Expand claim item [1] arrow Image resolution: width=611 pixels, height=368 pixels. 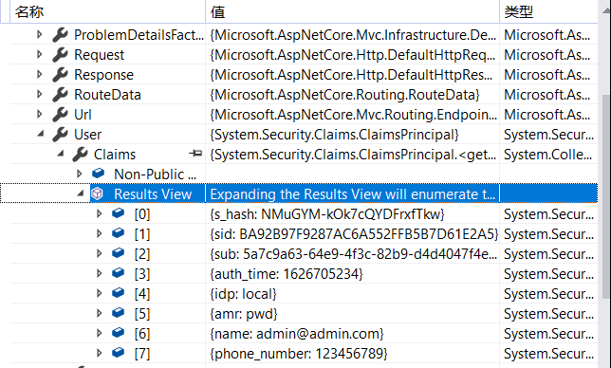tap(99, 233)
